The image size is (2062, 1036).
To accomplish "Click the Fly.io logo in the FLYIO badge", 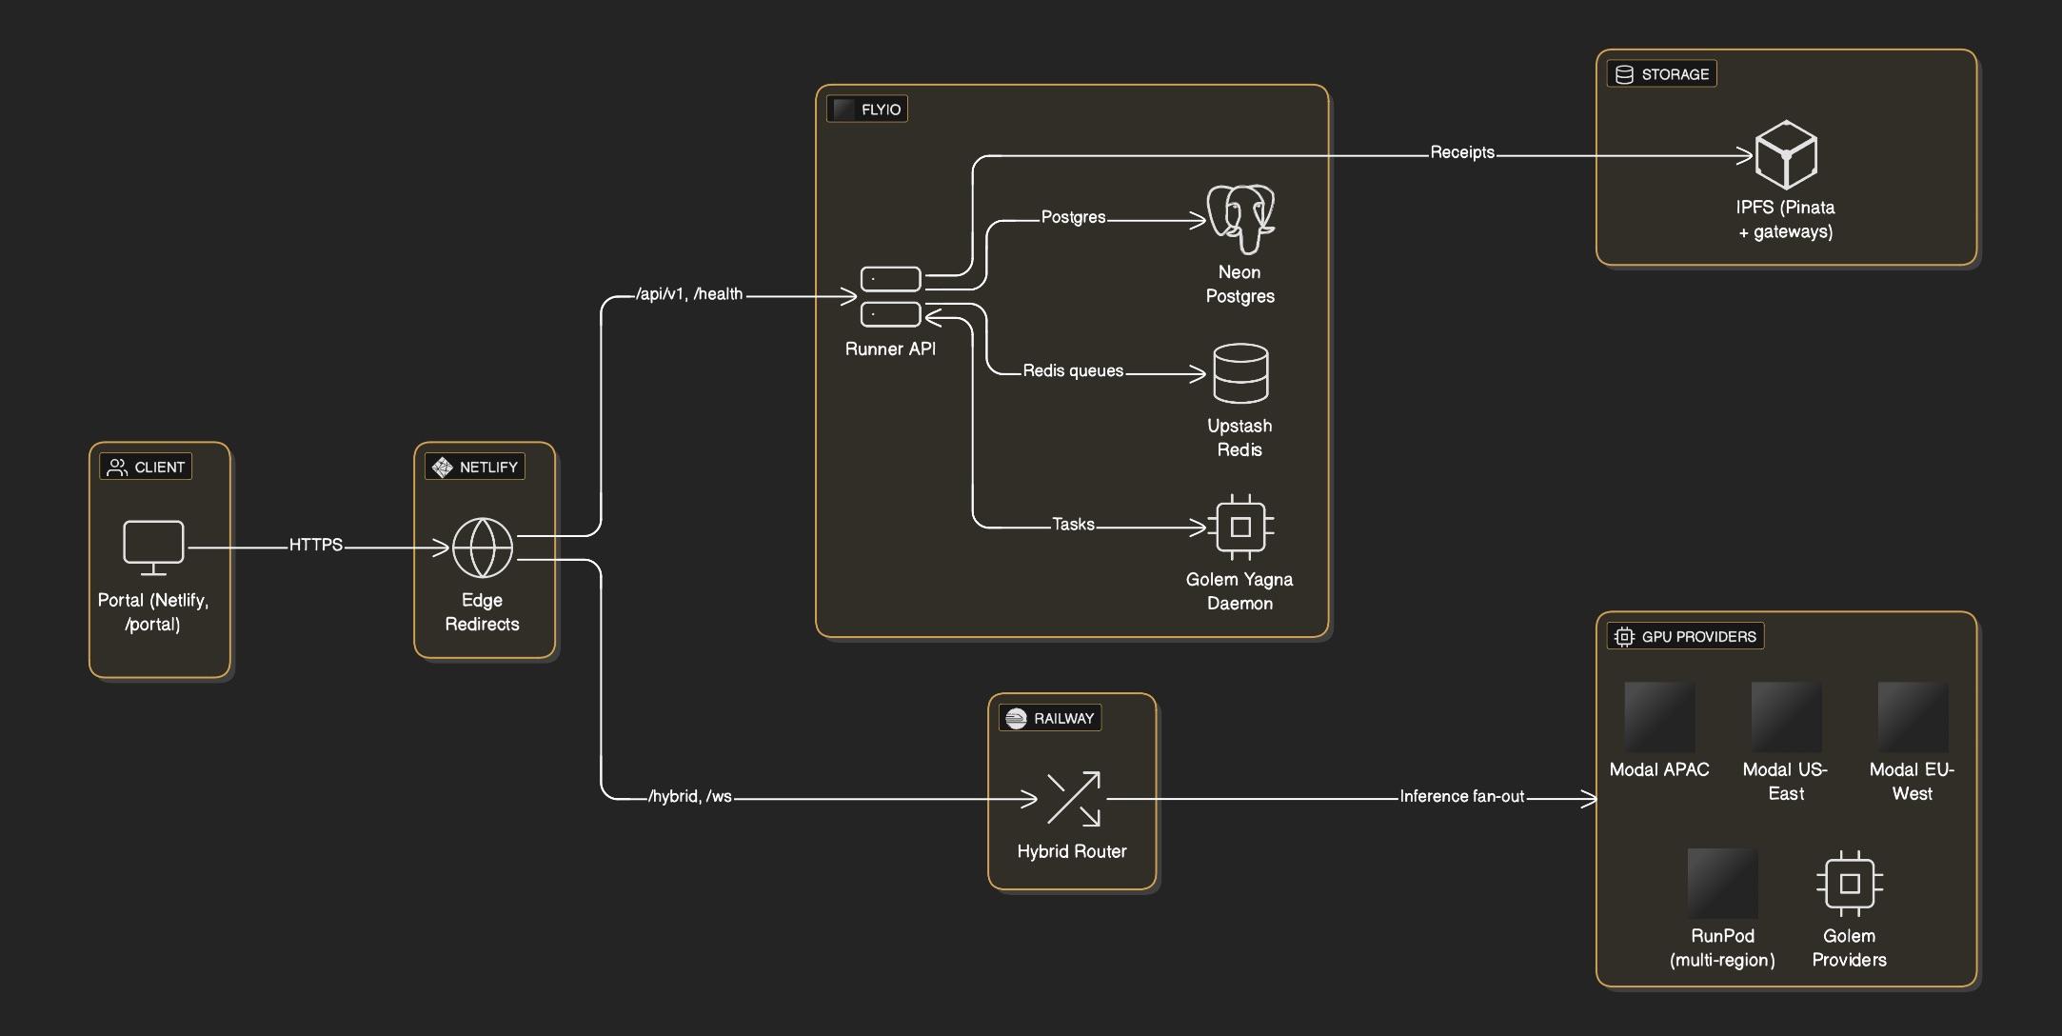I will [x=842, y=109].
